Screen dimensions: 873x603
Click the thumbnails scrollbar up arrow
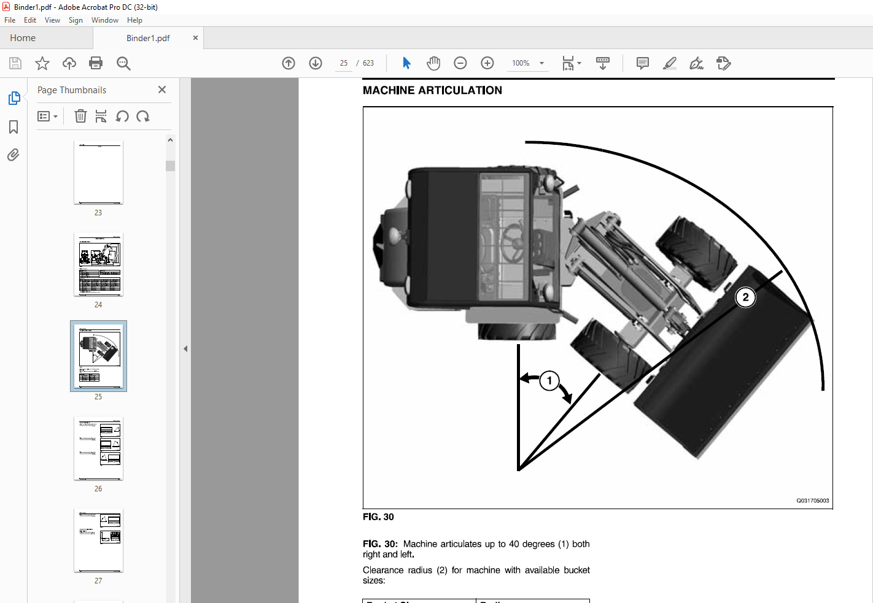[x=170, y=140]
